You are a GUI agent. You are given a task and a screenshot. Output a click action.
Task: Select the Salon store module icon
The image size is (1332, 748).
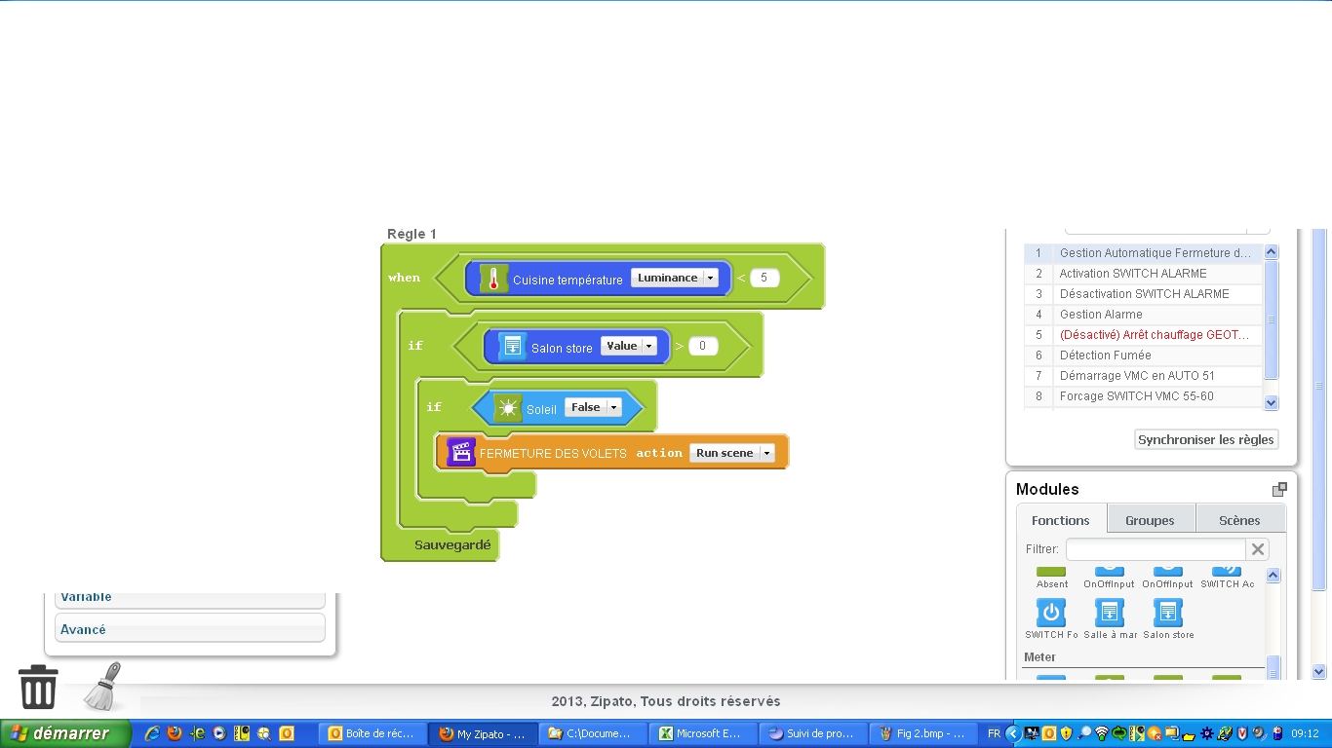tap(1168, 613)
